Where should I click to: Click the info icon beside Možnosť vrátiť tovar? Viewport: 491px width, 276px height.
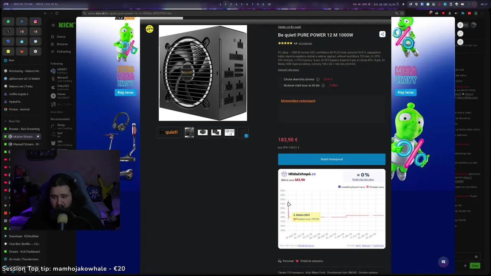point(323,85)
